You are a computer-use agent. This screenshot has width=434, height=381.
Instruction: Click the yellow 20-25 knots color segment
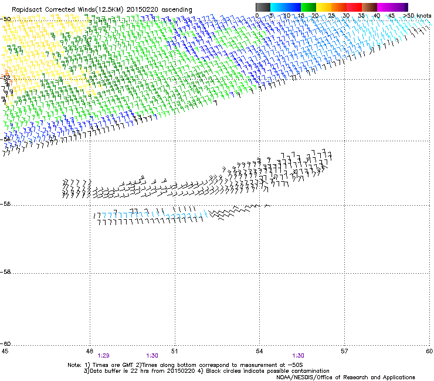coord(324,7)
